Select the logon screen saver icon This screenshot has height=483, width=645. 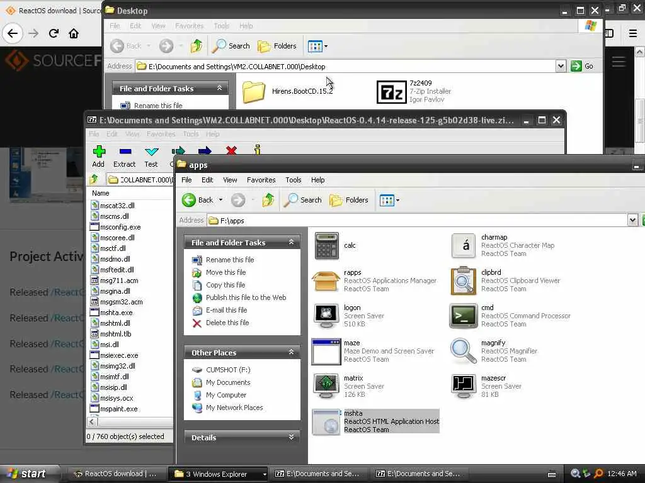point(326,316)
